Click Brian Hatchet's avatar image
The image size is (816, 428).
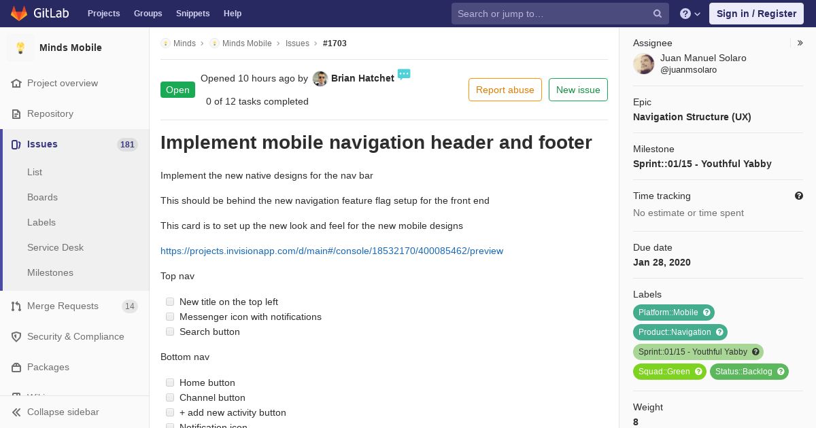click(320, 79)
